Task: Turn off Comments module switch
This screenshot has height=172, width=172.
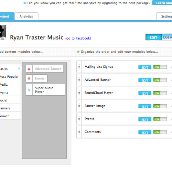Action: tap(160, 132)
